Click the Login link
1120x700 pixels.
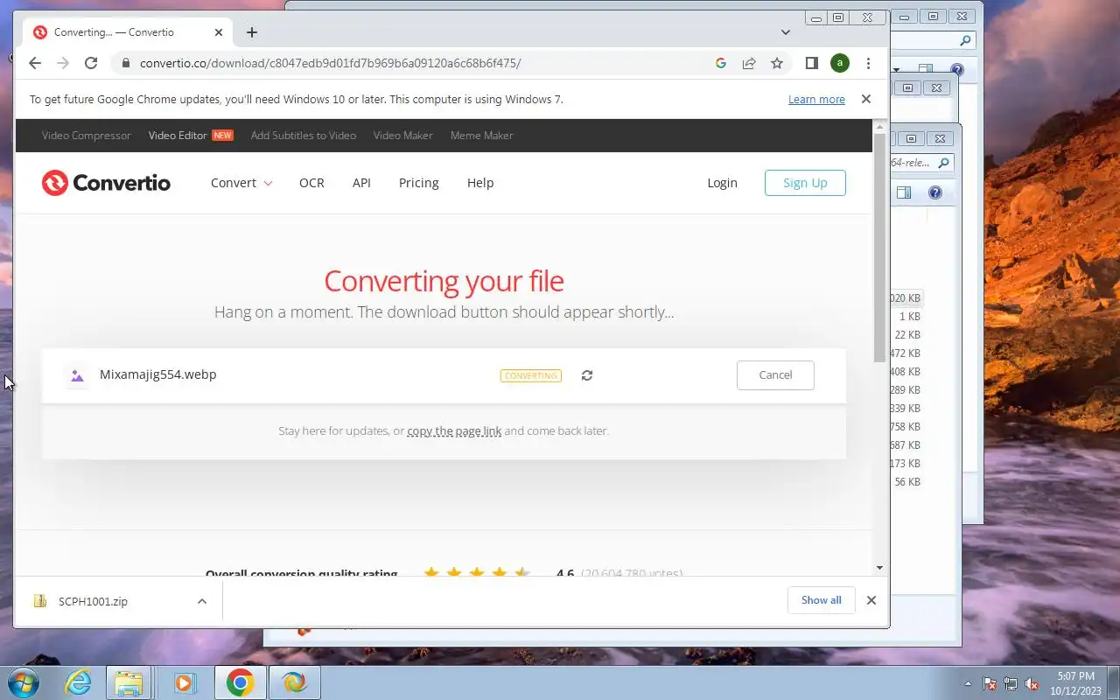[722, 183]
